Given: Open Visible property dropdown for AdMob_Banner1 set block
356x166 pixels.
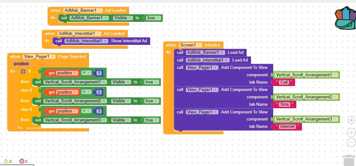Looking at the screenshot, I should click(x=123, y=18).
